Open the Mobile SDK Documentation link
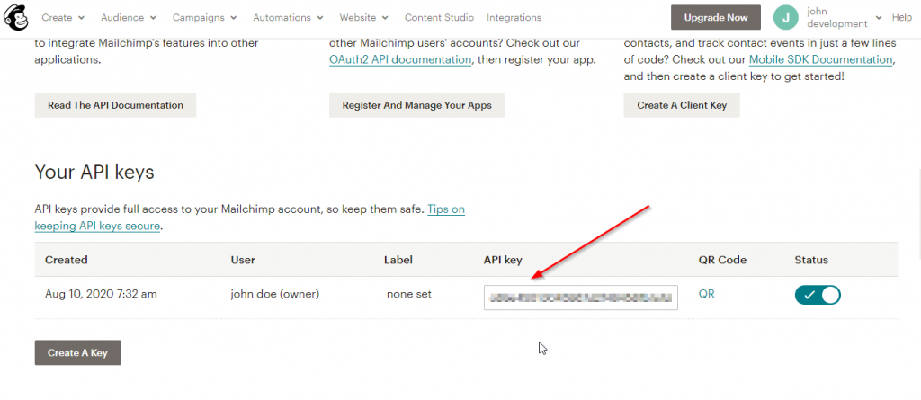Screen dimensions: 921x400 (820, 59)
